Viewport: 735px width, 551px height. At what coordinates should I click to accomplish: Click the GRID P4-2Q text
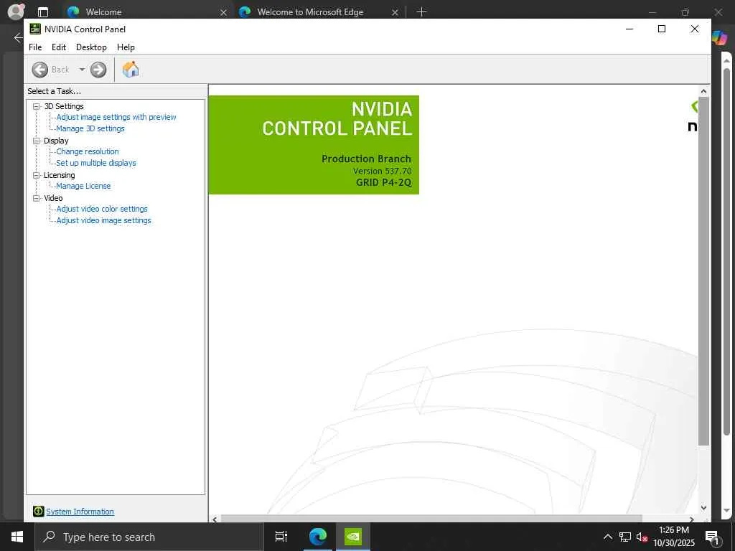point(383,183)
